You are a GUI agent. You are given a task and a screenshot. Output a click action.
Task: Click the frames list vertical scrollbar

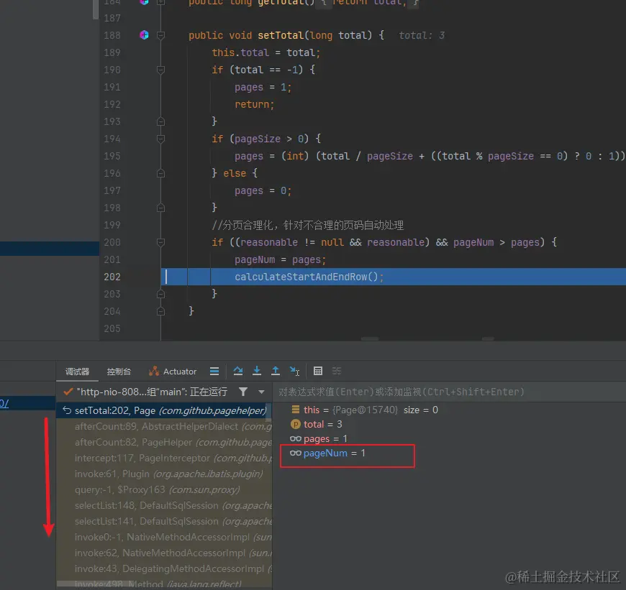coord(268,412)
